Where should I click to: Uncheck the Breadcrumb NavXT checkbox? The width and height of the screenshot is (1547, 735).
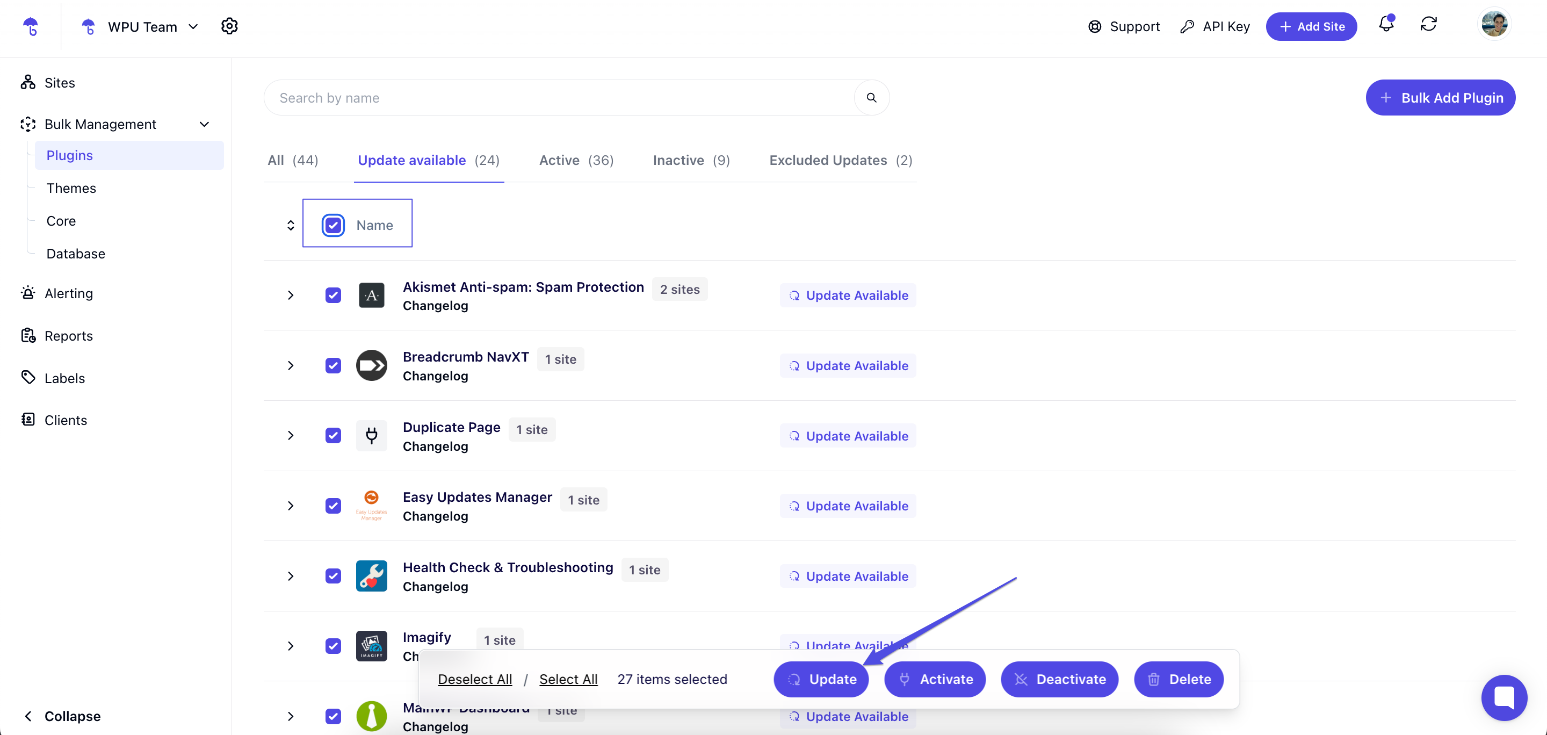pos(333,366)
